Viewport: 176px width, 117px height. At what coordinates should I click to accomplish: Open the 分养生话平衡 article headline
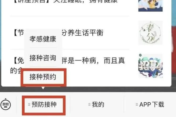click(82, 33)
